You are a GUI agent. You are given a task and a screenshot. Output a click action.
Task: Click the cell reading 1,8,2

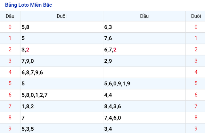pos(61,106)
